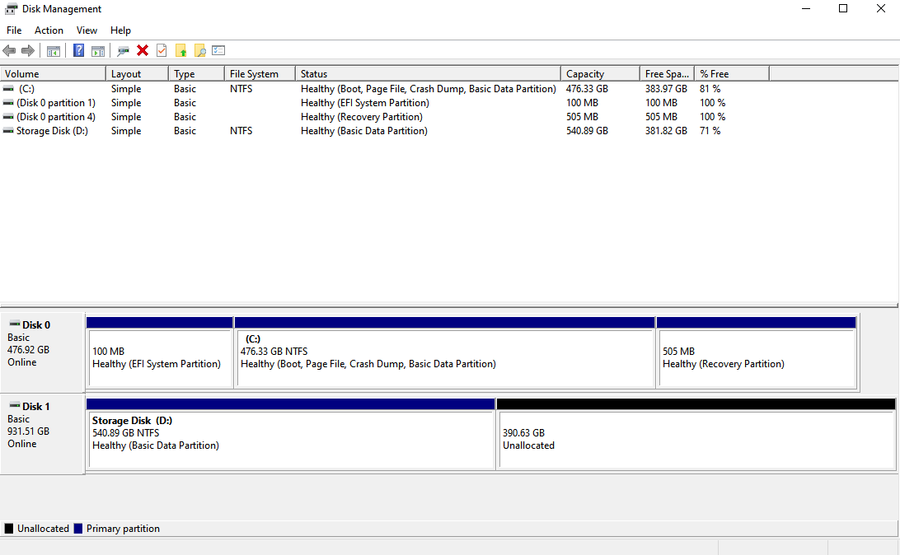Click the red X Delete toolbar icon

(x=143, y=50)
